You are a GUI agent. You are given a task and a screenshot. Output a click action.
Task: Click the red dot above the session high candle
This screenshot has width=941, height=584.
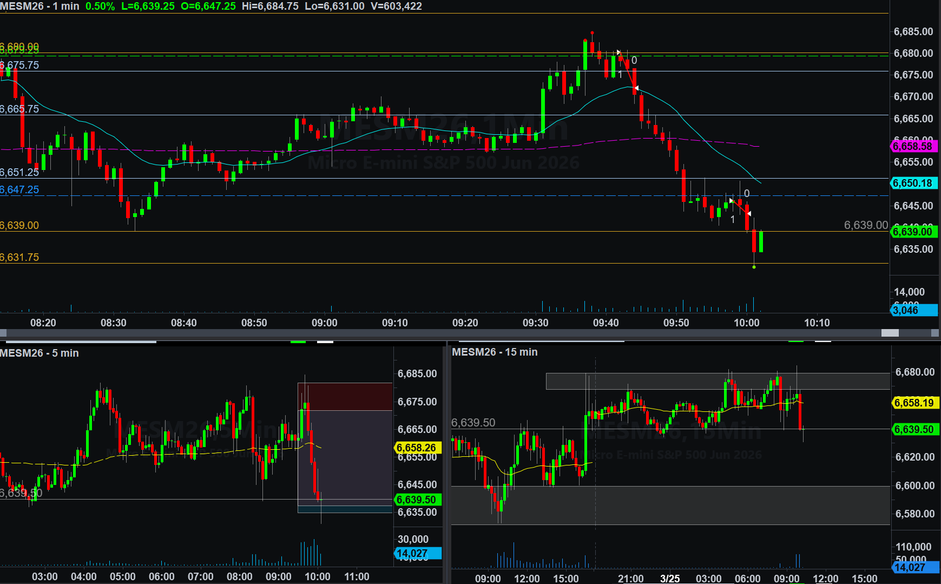[592, 33]
